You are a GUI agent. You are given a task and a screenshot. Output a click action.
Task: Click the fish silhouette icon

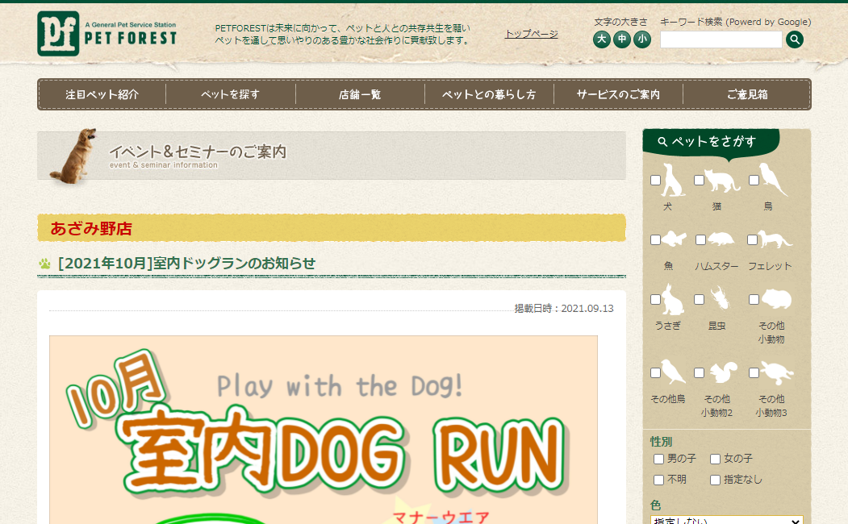point(674,239)
